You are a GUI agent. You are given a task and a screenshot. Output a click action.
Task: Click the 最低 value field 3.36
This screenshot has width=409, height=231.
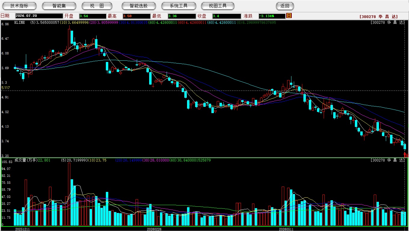(182, 16)
